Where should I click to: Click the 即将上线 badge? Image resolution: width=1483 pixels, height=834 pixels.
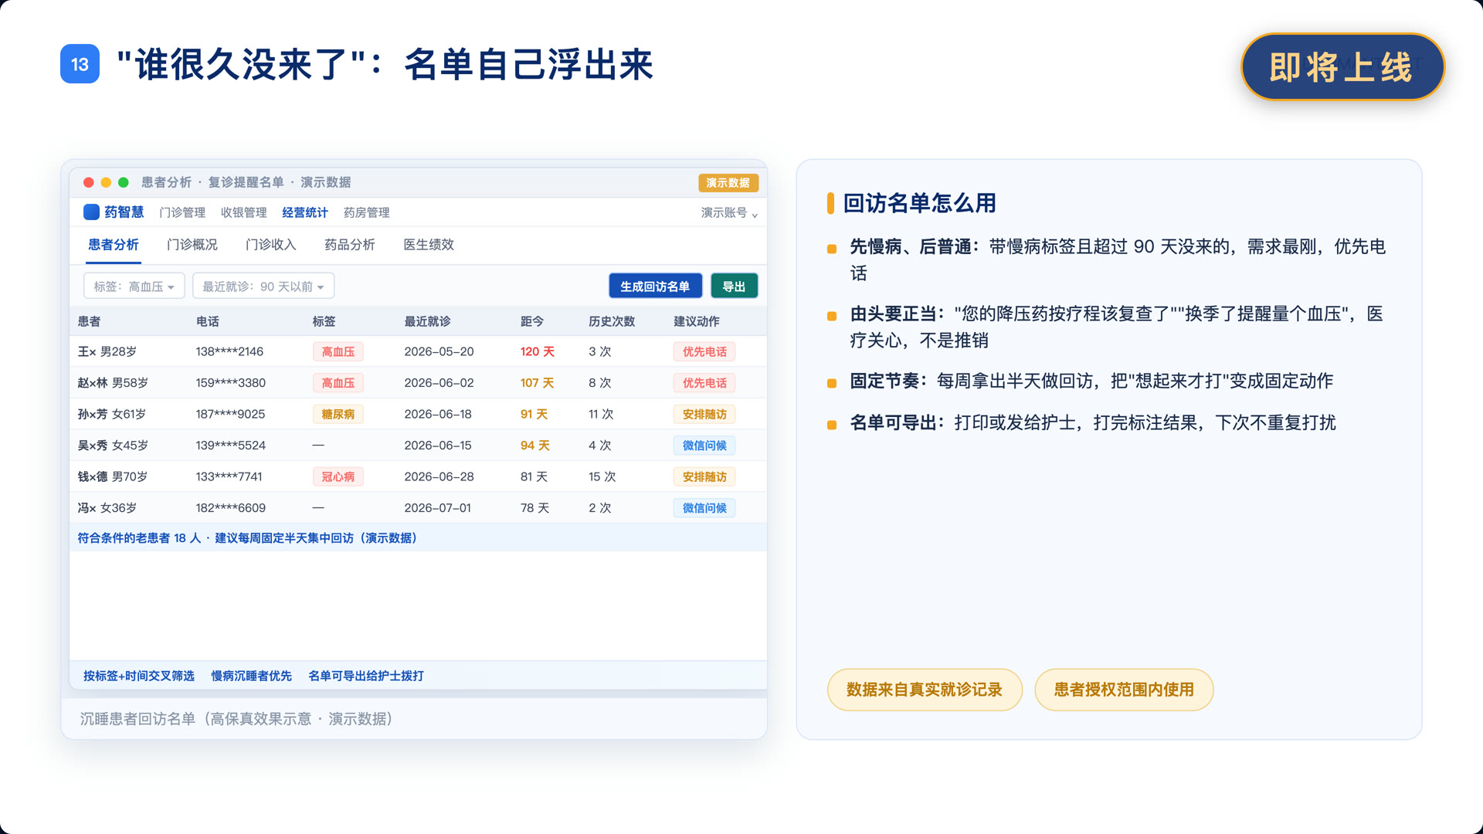click(x=1342, y=67)
